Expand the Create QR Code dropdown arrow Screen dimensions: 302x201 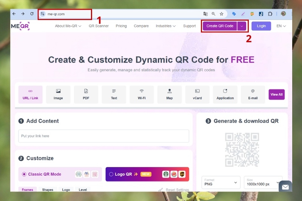click(242, 26)
